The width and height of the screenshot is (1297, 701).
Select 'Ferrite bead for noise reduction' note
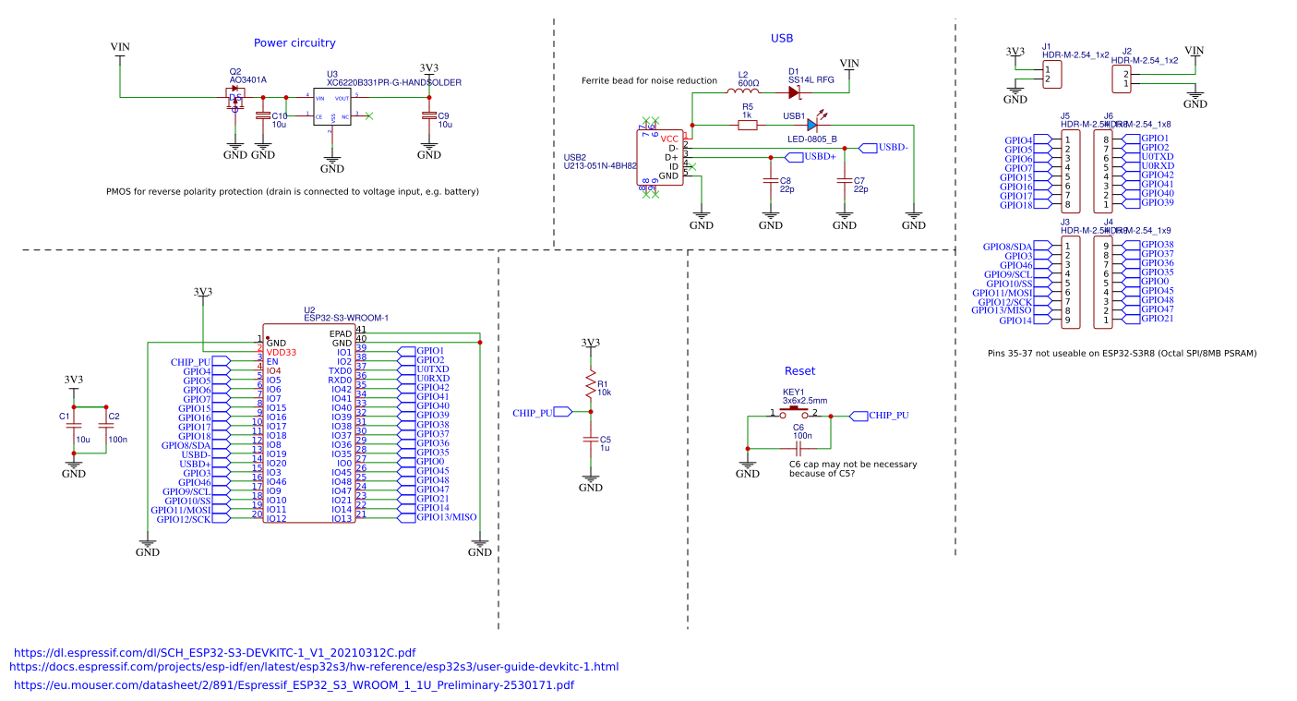tap(649, 80)
